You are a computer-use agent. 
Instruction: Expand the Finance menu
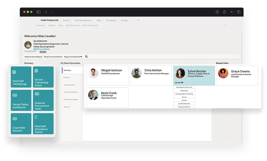(x=67, y=20)
